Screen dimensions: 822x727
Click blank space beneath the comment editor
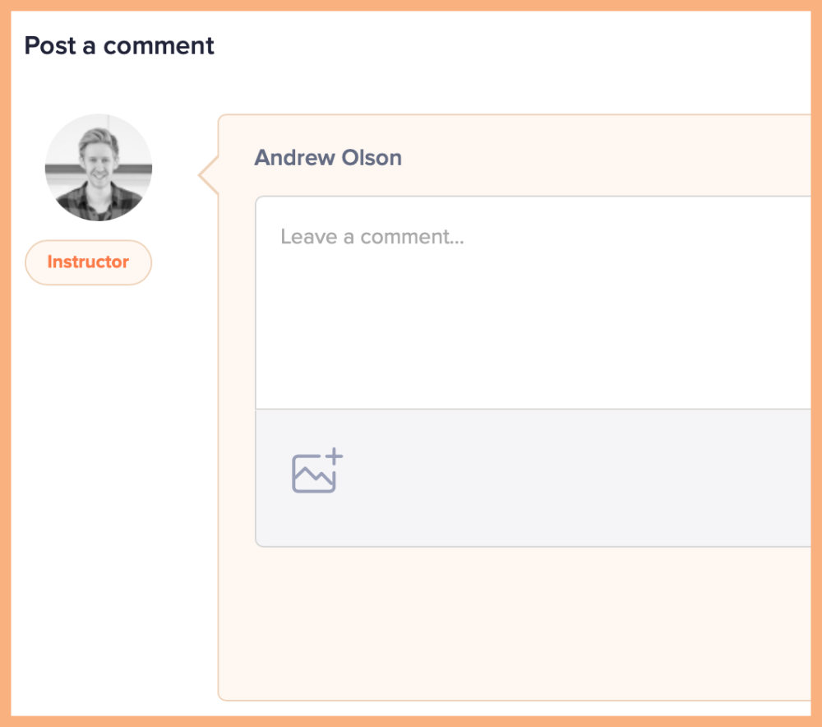514,624
